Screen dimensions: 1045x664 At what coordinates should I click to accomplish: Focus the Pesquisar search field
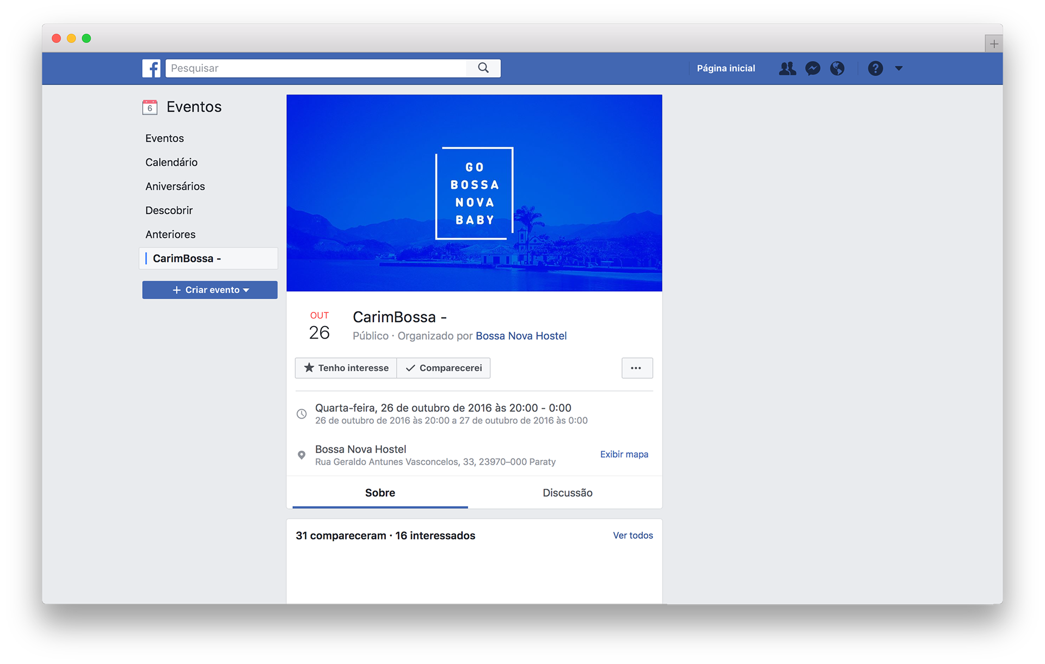pos(316,68)
